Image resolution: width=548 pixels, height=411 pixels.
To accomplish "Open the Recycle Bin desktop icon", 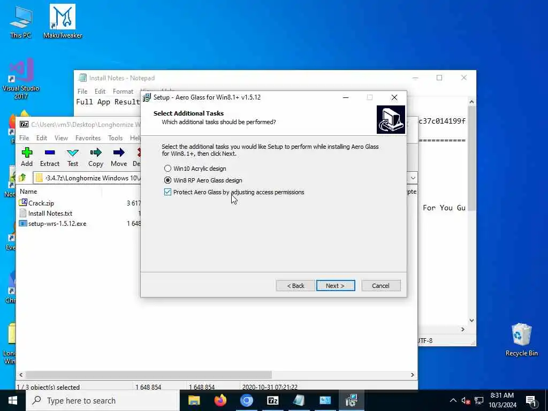I will [521, 340].
